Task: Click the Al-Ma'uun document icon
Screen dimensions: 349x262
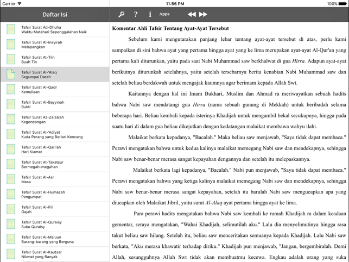Action: pyautogui.click(x=11, y=239)
